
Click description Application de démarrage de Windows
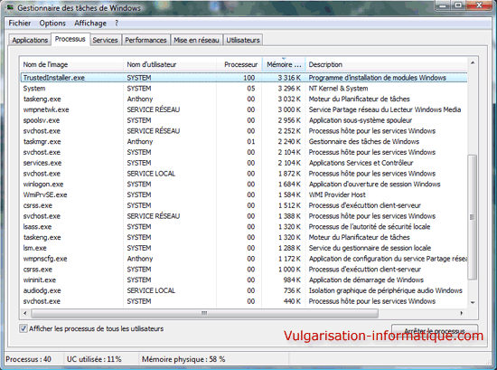tap(366, 280)
